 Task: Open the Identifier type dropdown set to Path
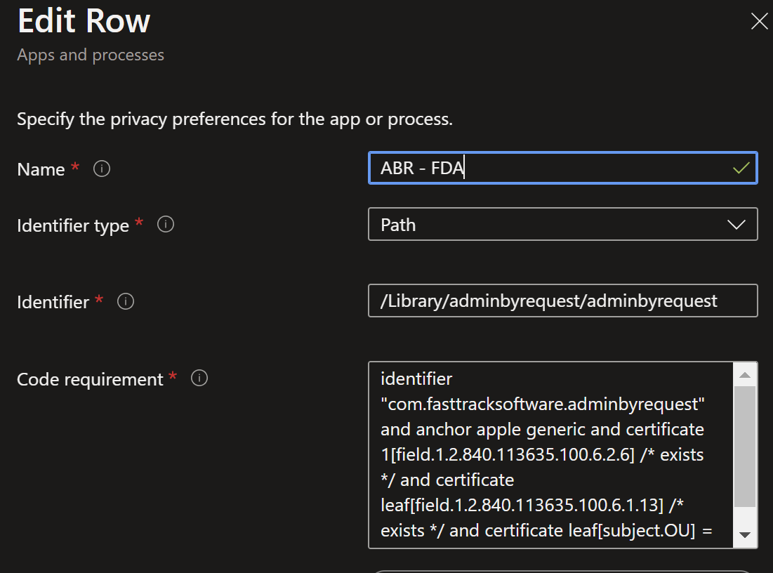click(562, 225)
